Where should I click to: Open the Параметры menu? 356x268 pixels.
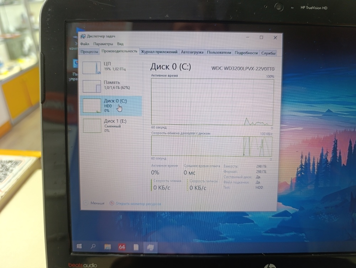tap(103, 44)
